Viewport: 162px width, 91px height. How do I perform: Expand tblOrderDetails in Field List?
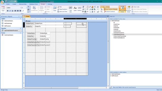point(111,74)
